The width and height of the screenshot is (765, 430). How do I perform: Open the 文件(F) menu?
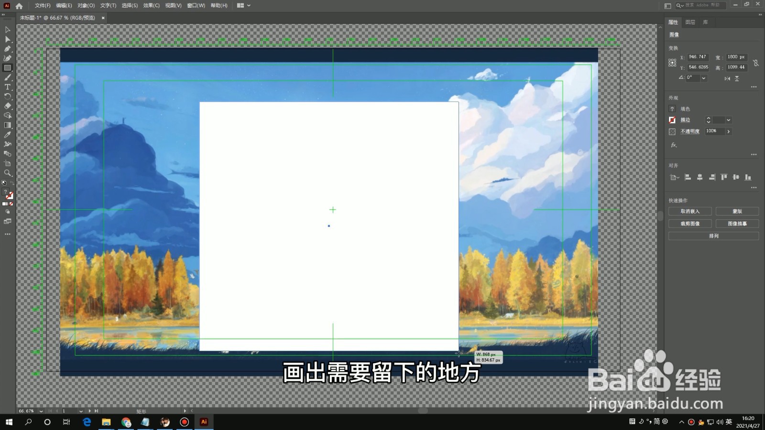43,6
